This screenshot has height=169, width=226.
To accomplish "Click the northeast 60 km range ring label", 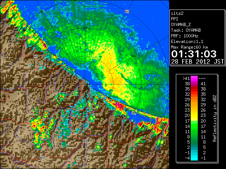I will coord(127,11).
